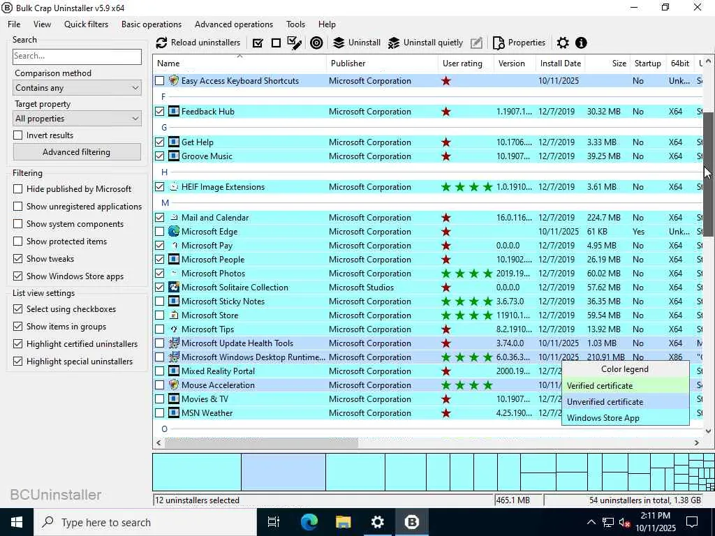This screenshot has height=536, width=715.
Task: Click the Advanced filtering button
Action: (77, 151)
